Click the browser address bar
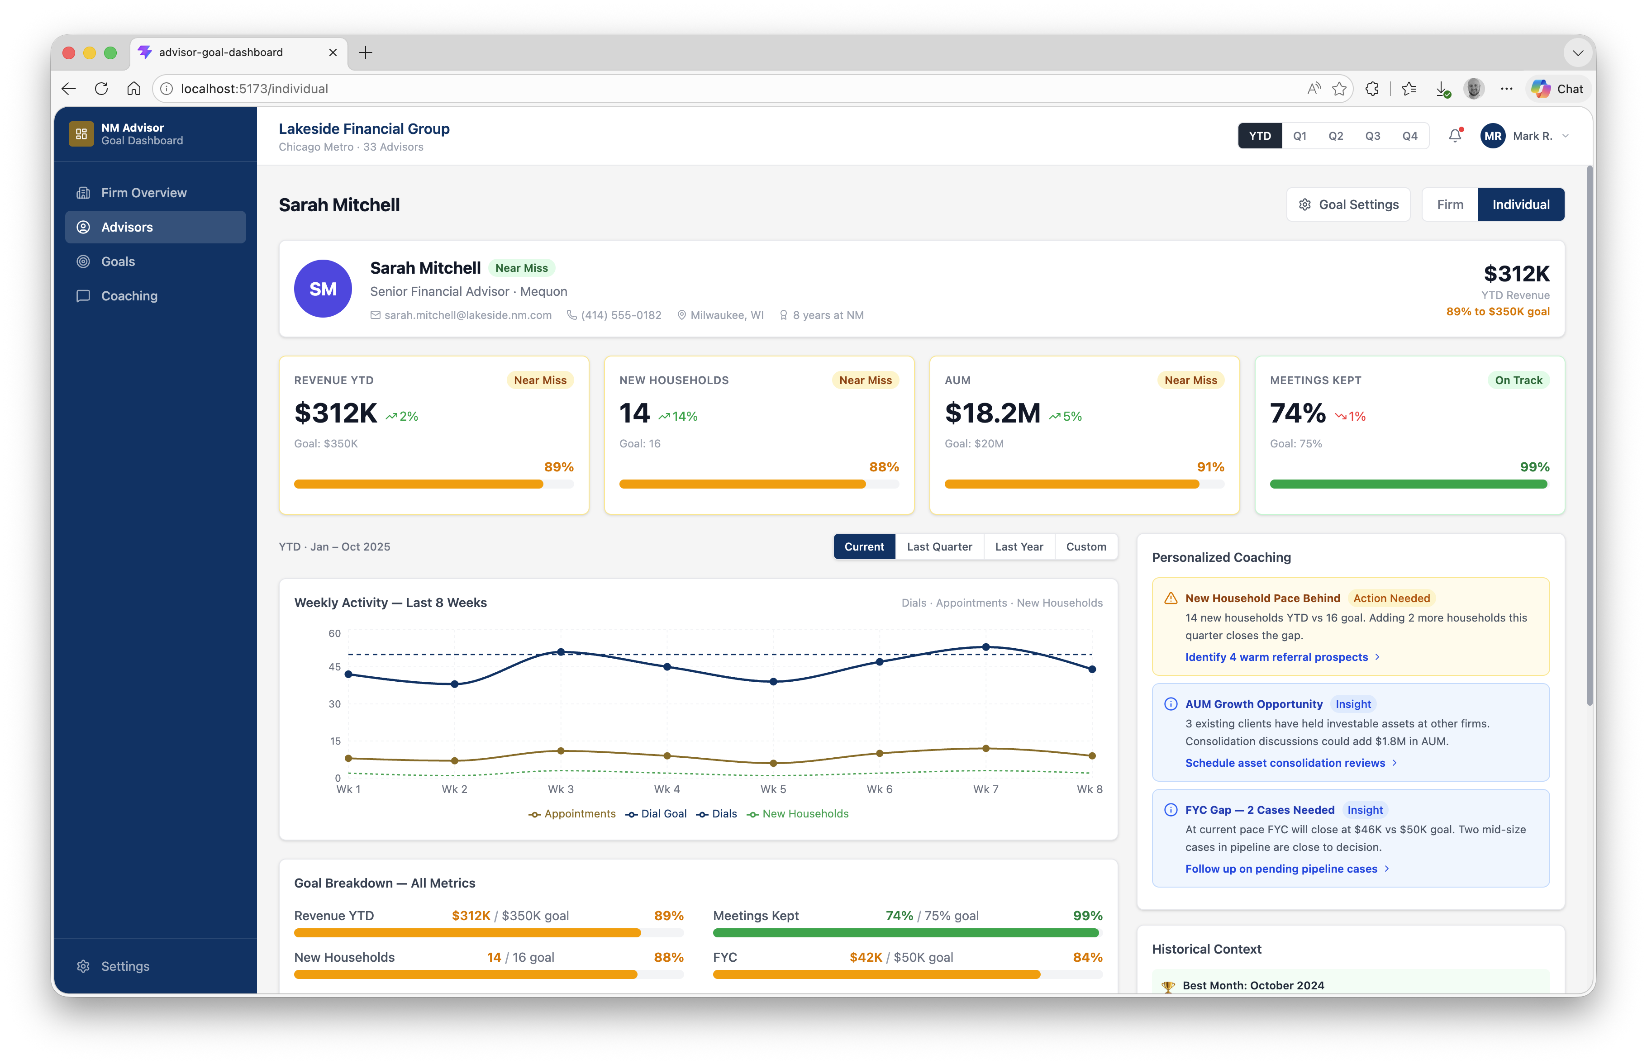 tap(732, 89)
